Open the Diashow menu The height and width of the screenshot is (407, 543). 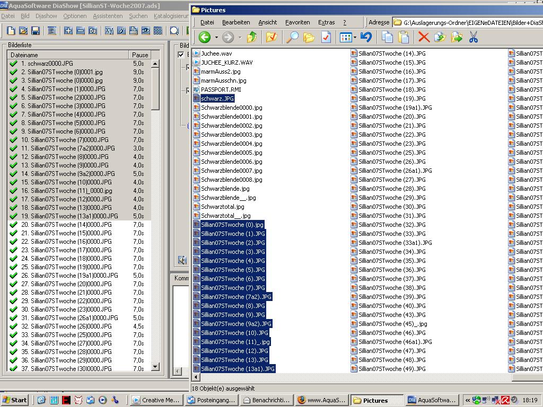[x=46, y=16]
